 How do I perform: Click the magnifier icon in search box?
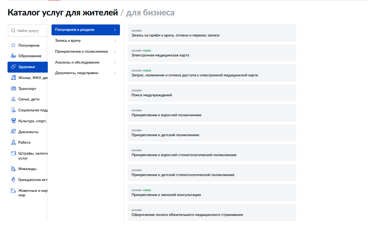tap(14, 31)
